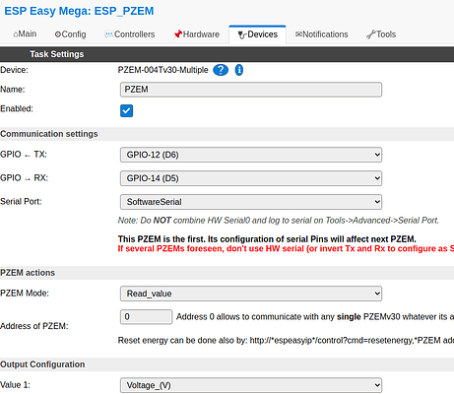Click the blue info icon beside device name
The image size is (454, 394).
pyautogui.click(x=239, y=70)
